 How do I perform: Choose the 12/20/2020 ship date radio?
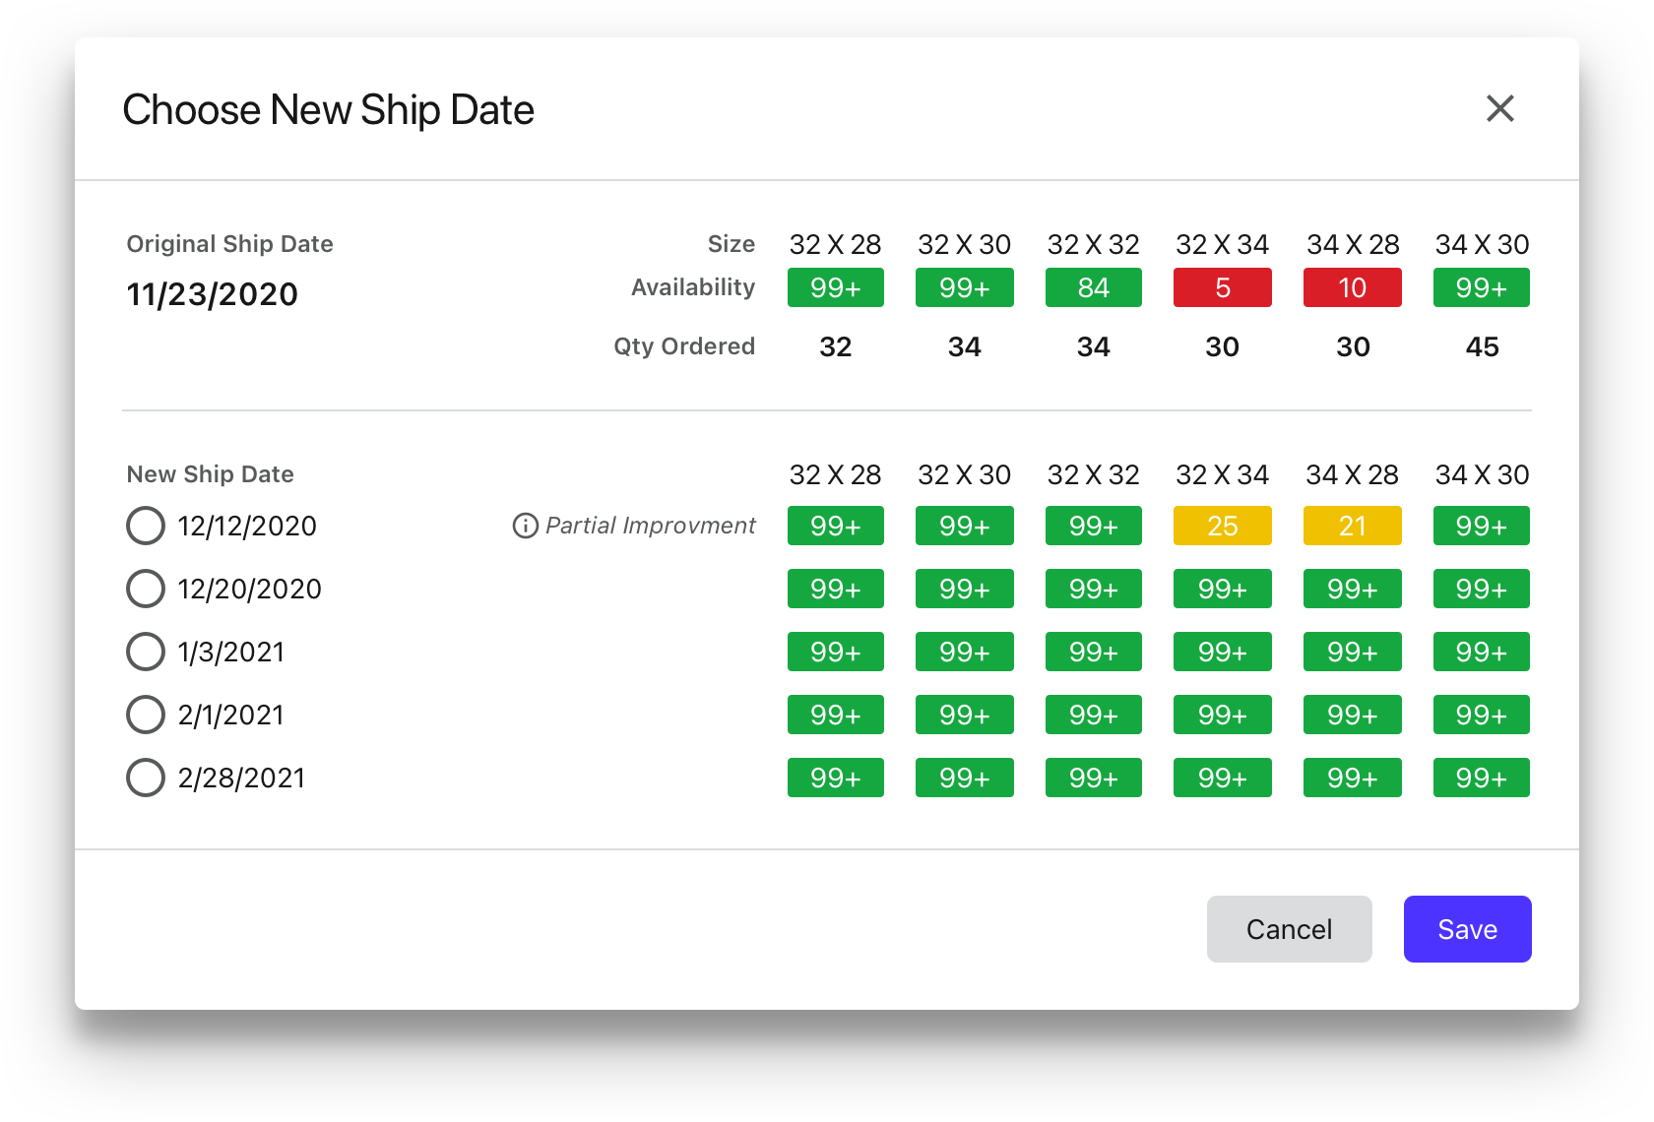[146, 589]
